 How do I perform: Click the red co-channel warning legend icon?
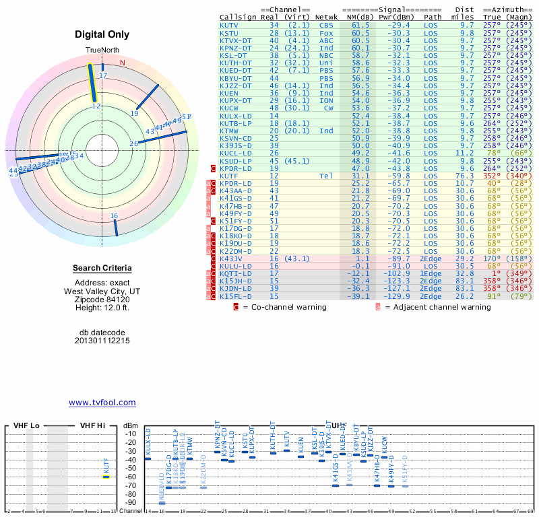tap(236, 307)
